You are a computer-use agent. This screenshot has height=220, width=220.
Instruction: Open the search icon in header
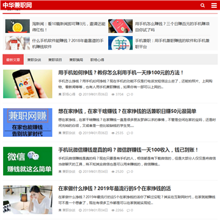coord(202,5)
